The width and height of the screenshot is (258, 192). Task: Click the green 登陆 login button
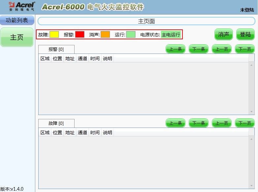click(x=245, y=34)
